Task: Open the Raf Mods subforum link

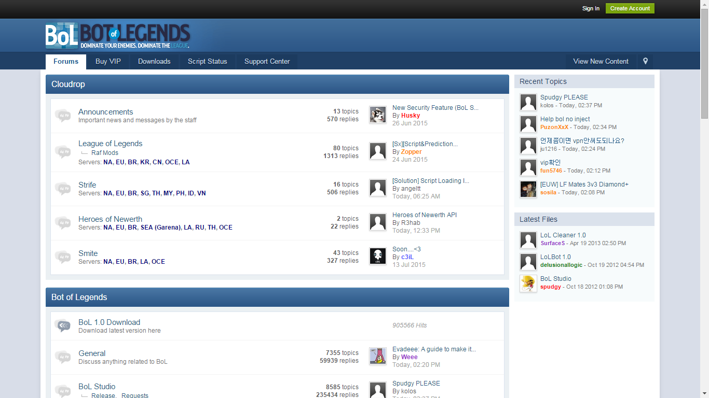Action: tap(104, 153)
